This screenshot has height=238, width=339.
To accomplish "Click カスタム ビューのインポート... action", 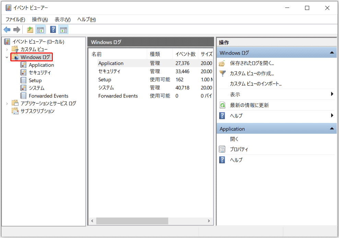I will (256, 84).
